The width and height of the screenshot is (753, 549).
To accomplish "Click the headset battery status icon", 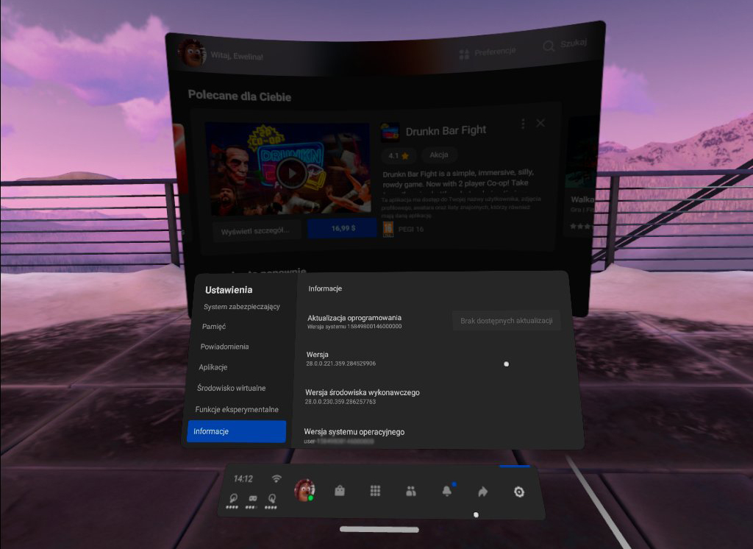I will click(253, 500).
